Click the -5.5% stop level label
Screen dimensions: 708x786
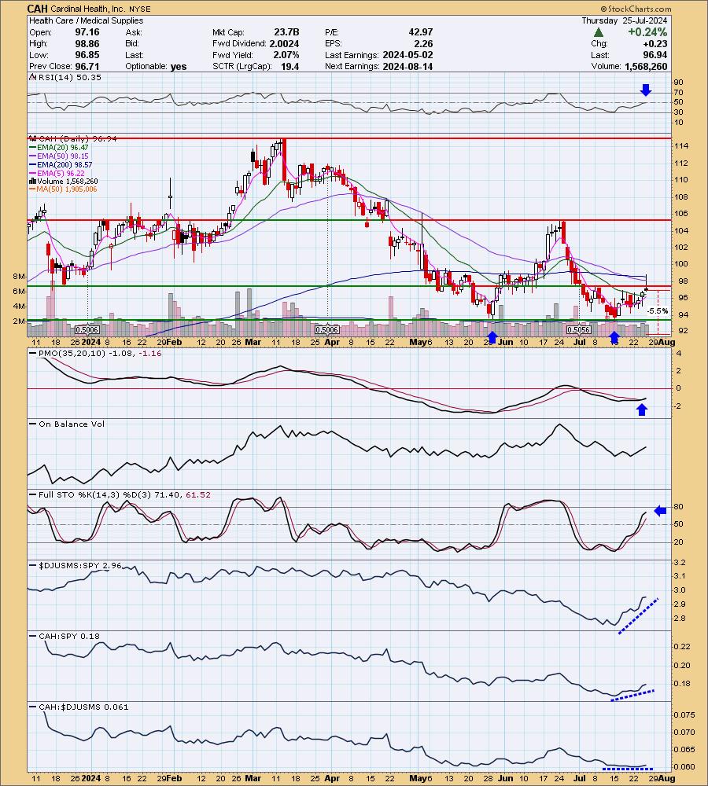coord(658,311)
